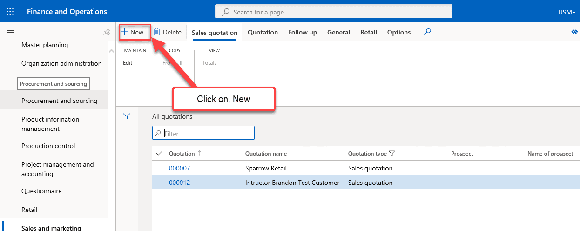Select the Sparrow Retail quotation name cell

pos(266,168)
